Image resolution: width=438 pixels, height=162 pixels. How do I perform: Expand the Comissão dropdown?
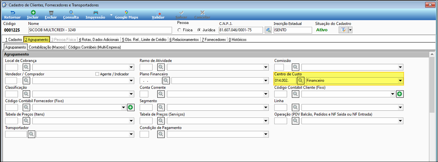400,68
